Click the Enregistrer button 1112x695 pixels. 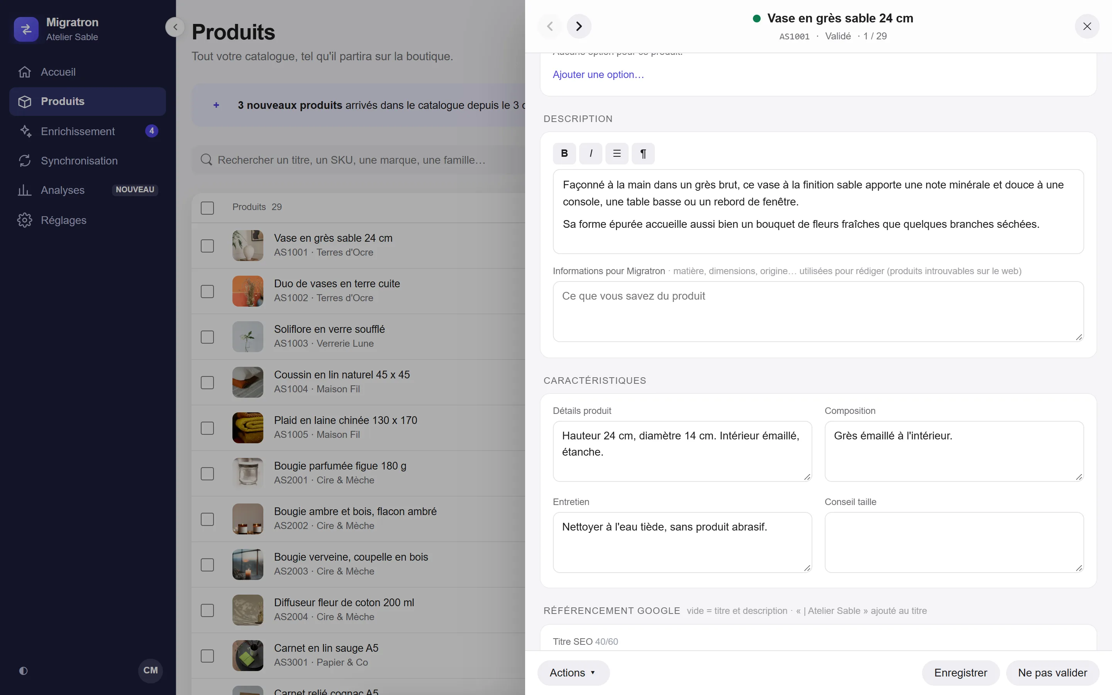click(x=960, y=673)
